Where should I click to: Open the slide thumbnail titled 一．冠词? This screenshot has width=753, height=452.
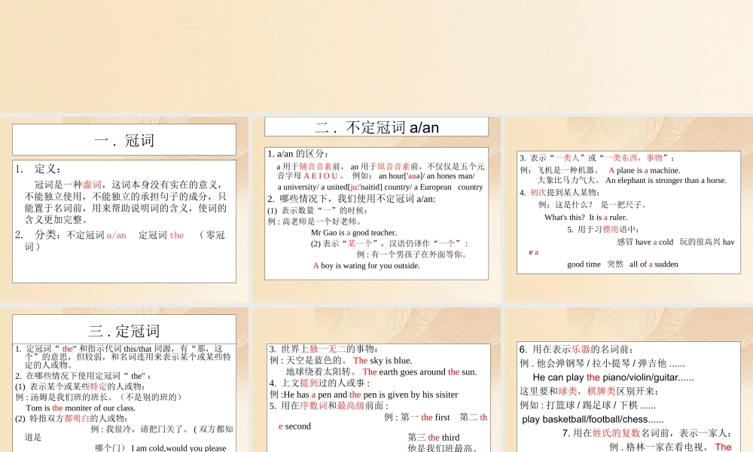coord(124,210)
